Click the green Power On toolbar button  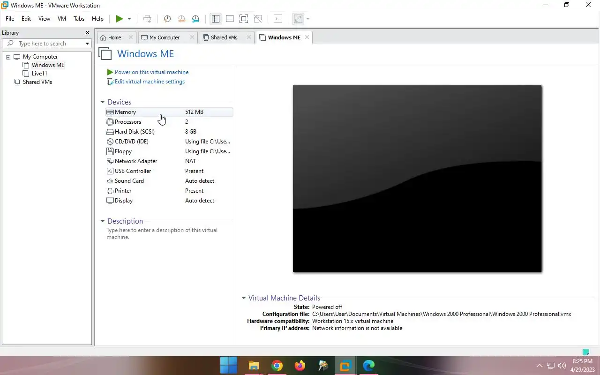click(x=120, y=19)
